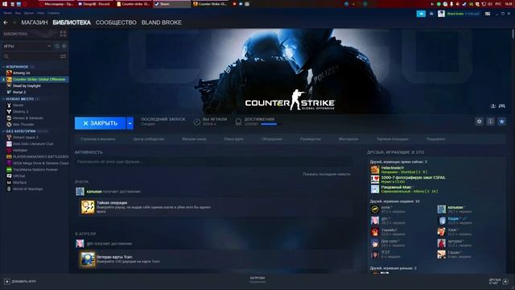Click the add game plus icon
The width and height of the screenshot is (515, 290).
7,282
